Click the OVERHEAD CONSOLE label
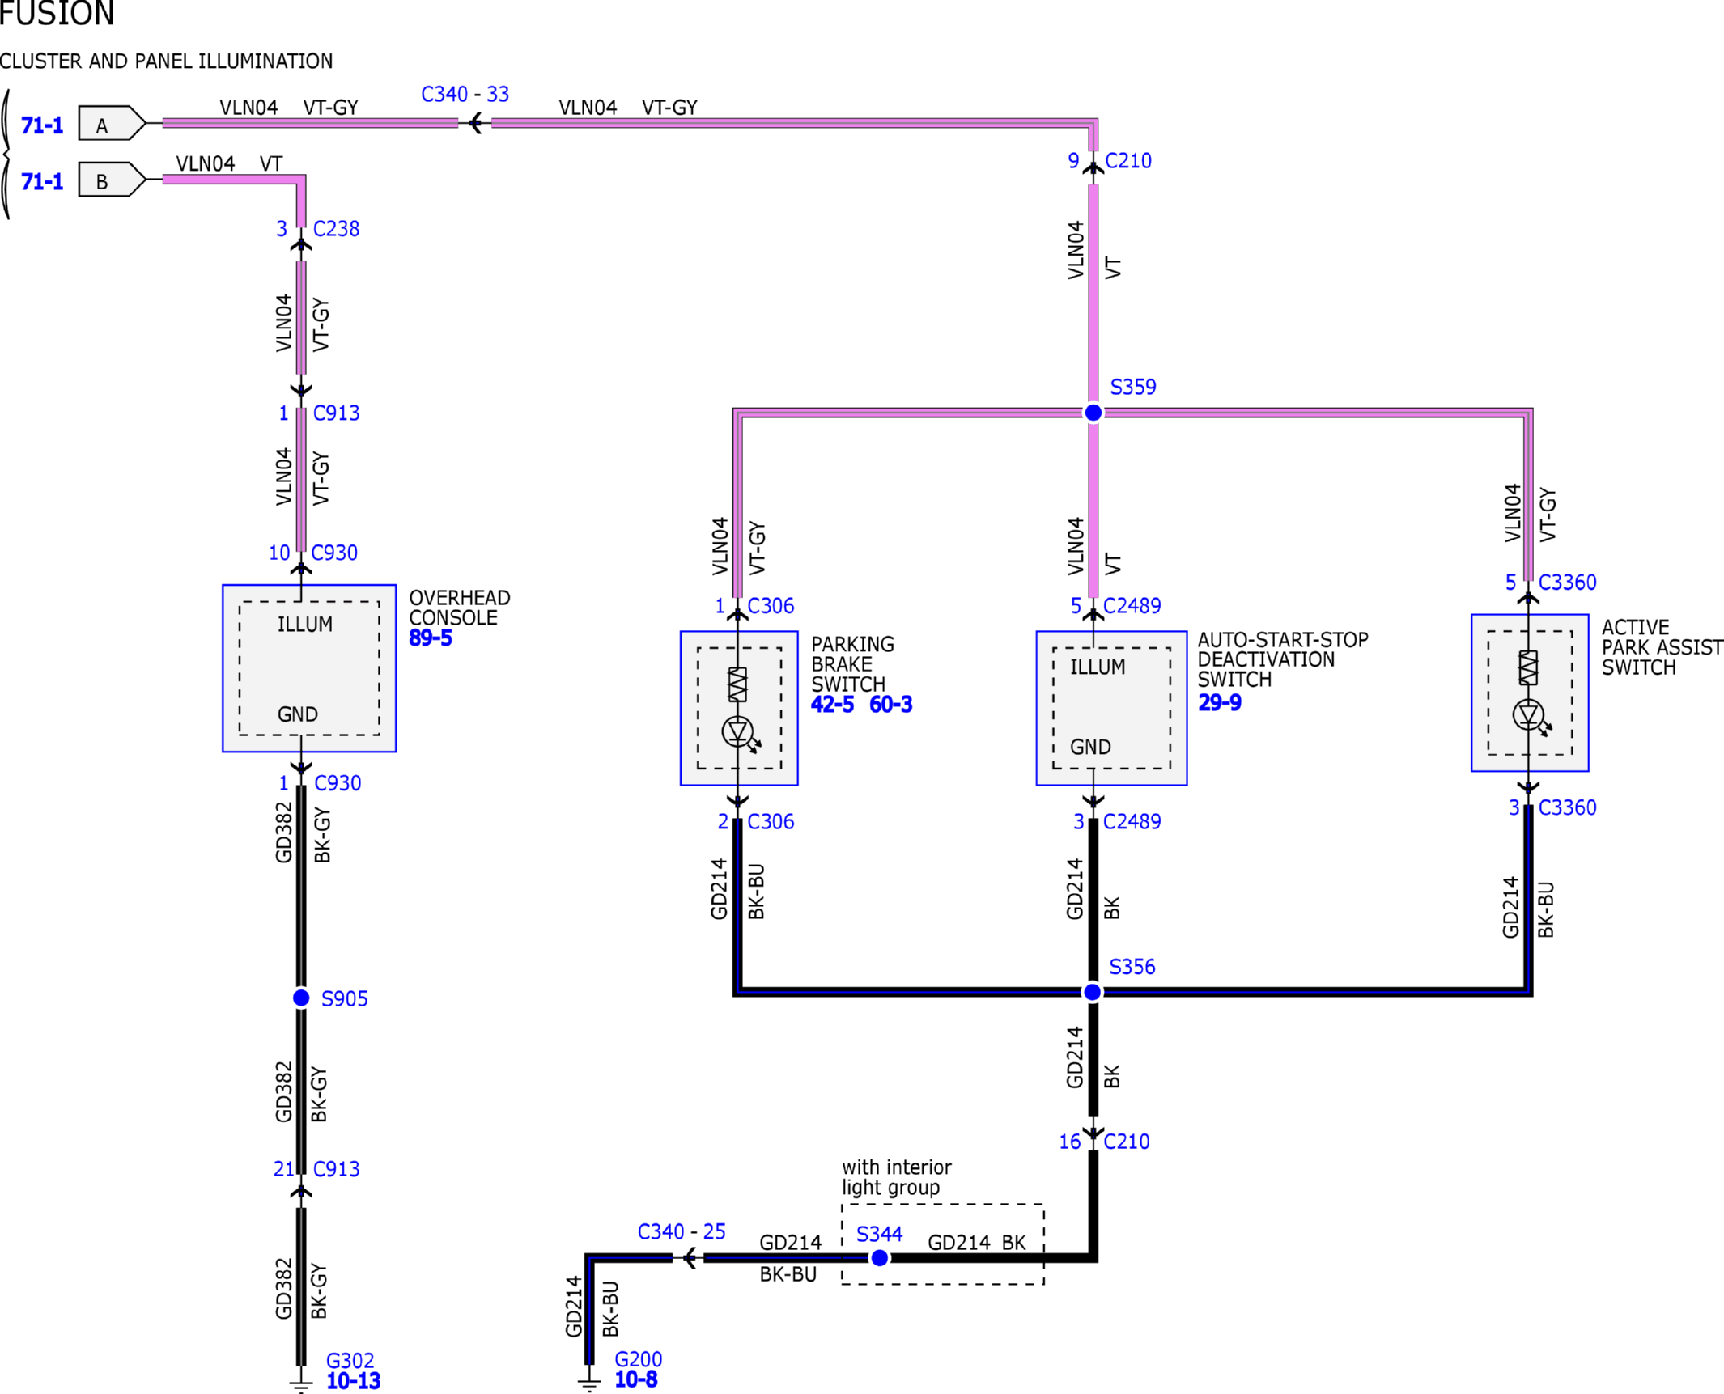The image size is (1724, 1394). click(x=460, y=608)
